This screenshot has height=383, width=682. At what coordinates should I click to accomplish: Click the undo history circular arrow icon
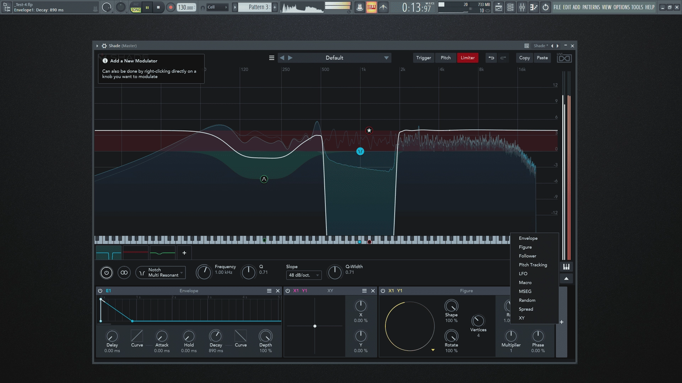point(546,7)
